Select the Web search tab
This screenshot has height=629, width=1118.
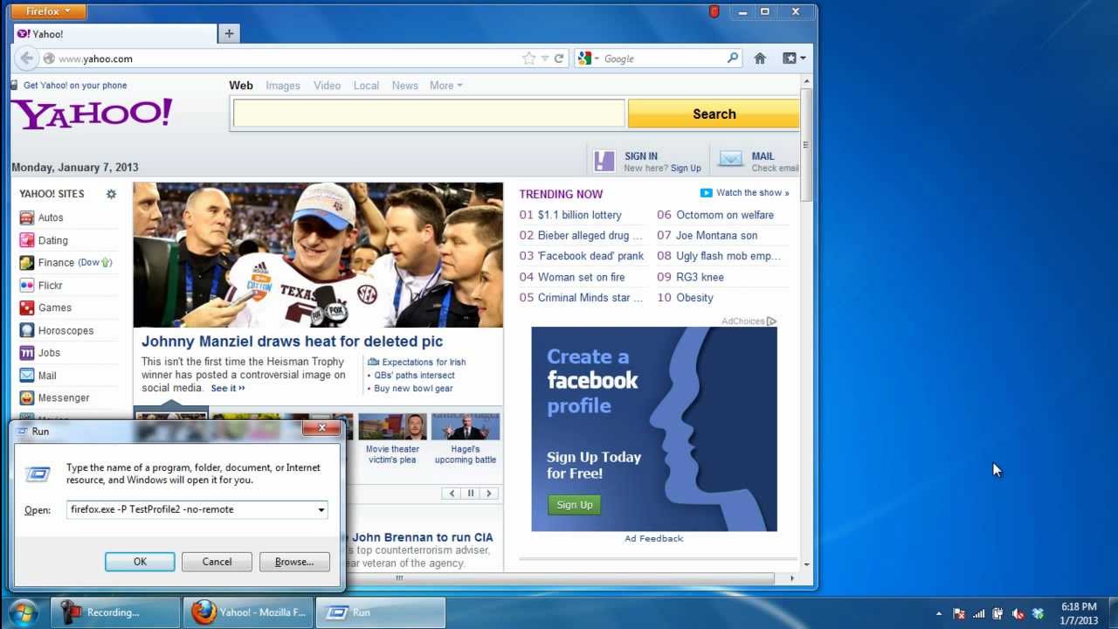[241, 86]
